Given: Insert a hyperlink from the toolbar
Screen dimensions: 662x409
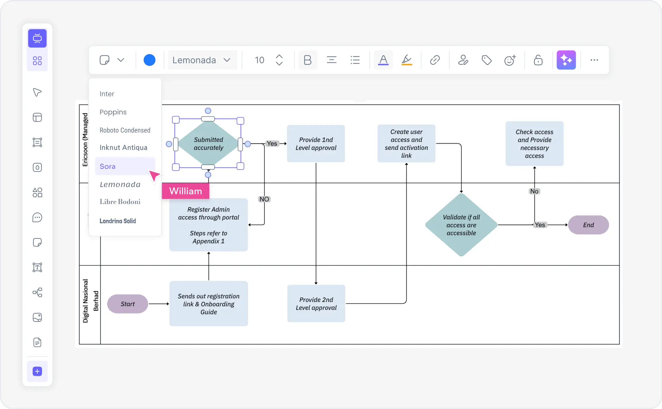Looking at the screenshot, I should pos(435,60).
